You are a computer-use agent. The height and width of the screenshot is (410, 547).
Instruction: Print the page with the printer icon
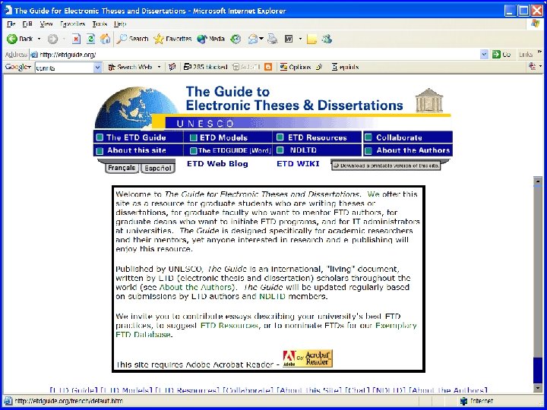(273, 39)
